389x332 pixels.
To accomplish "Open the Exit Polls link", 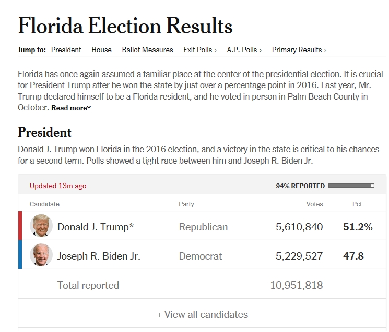I will click(x=200, y=50).
